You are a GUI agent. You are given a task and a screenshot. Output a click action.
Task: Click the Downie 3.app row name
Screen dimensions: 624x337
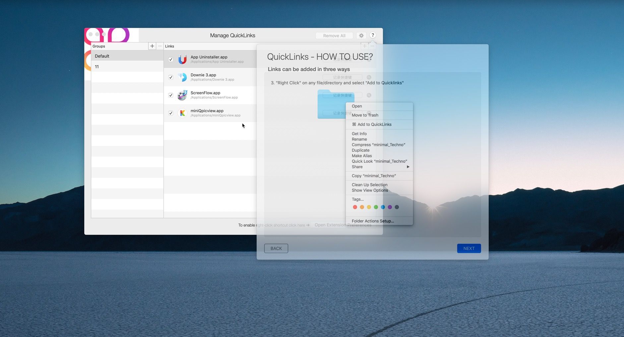point(203,75)
